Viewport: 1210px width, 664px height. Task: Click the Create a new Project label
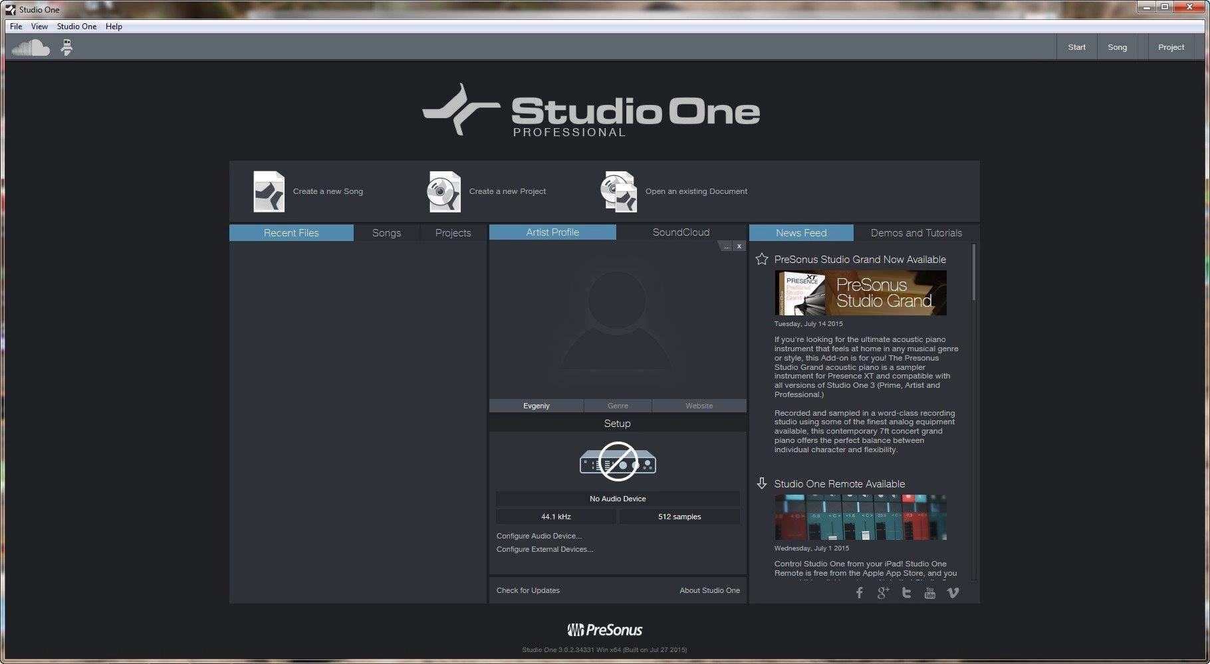pyautogui.click(x=507, y=191)
